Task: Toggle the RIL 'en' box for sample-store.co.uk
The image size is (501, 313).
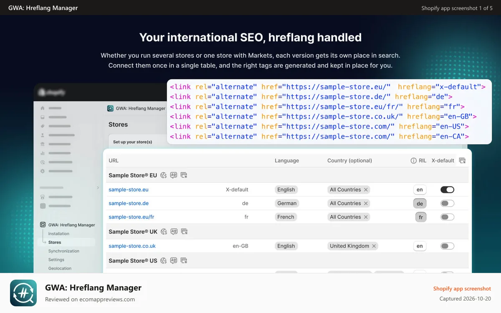Action: pyautogui.click(x=420, y=246)
